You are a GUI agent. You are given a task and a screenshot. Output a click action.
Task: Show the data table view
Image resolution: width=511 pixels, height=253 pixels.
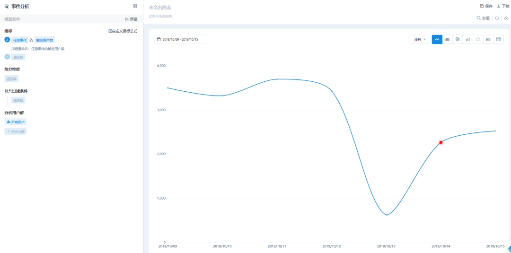(x=499, y=39)
